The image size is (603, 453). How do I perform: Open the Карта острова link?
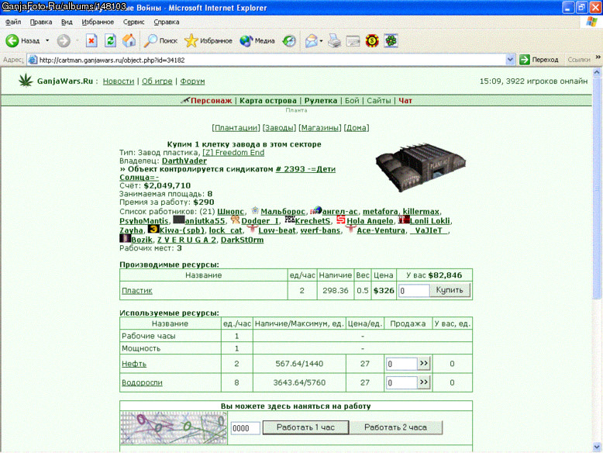[268, 101]
